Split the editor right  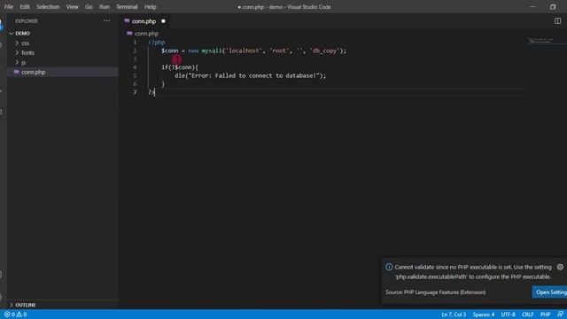click(557, 21)
